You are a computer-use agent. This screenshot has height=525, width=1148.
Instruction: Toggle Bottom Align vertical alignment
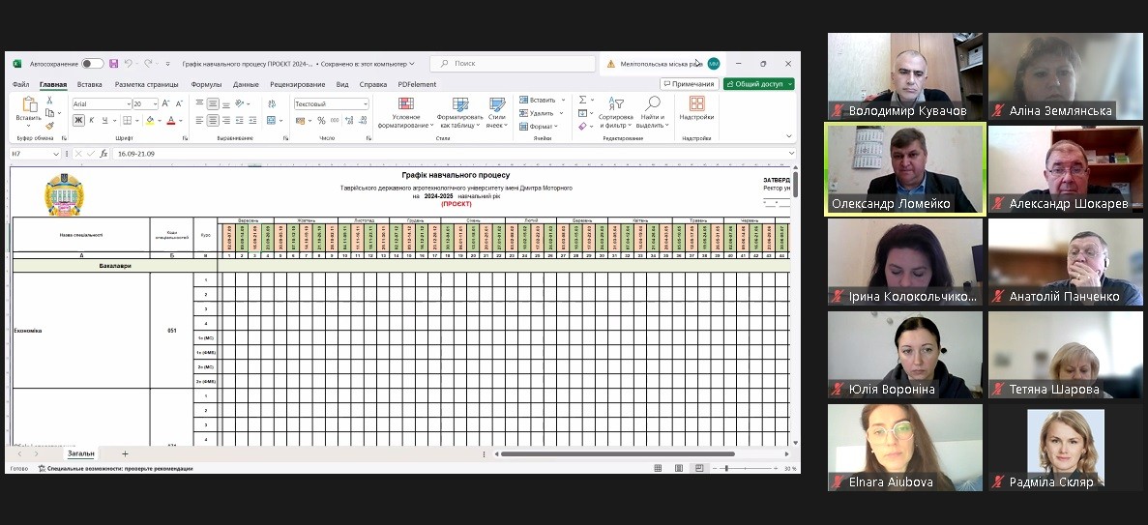pyautogui.click(x=225, y=104)
